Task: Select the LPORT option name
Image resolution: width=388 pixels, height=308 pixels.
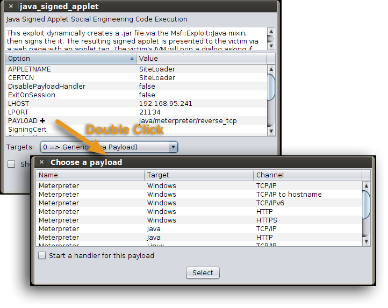Action: coord(18,112)
